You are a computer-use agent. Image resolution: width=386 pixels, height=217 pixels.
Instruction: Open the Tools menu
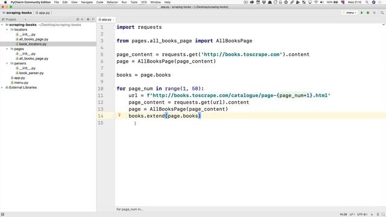pyautogui.click(x=134, y=2)
